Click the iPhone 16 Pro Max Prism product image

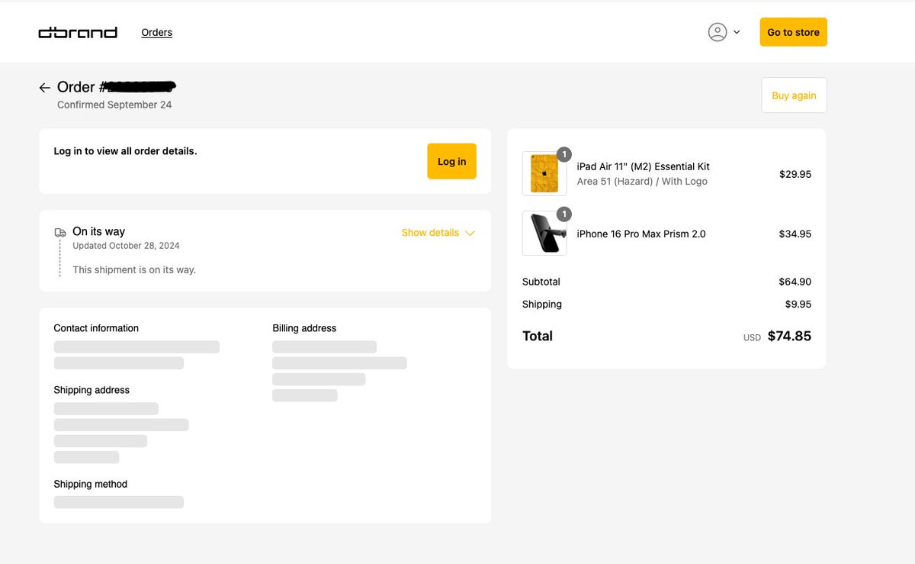(544, 234)
